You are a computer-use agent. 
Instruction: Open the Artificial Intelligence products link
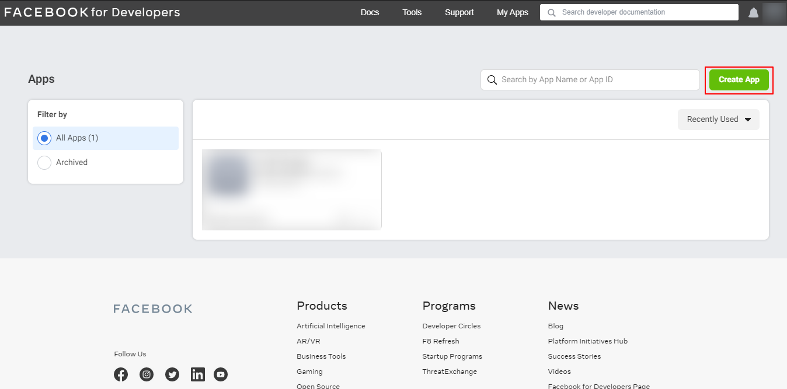pos(331,326)
